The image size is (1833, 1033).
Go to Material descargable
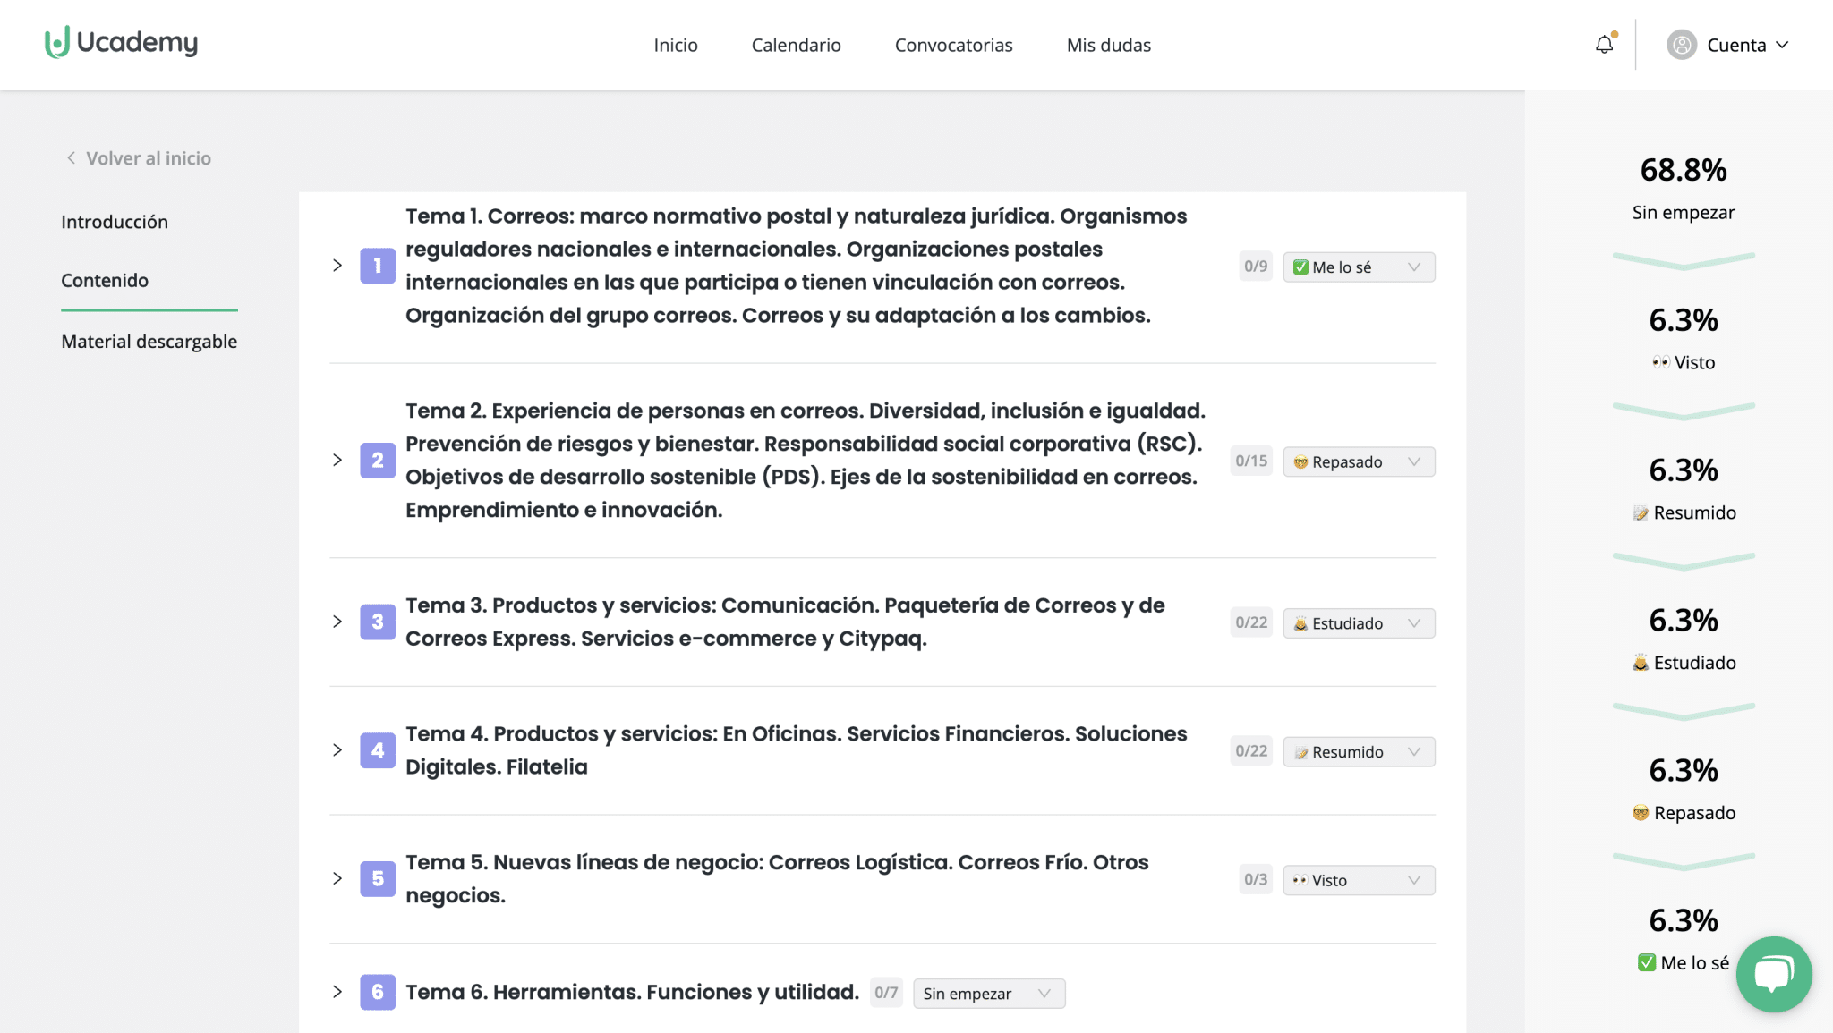(149, 341)
